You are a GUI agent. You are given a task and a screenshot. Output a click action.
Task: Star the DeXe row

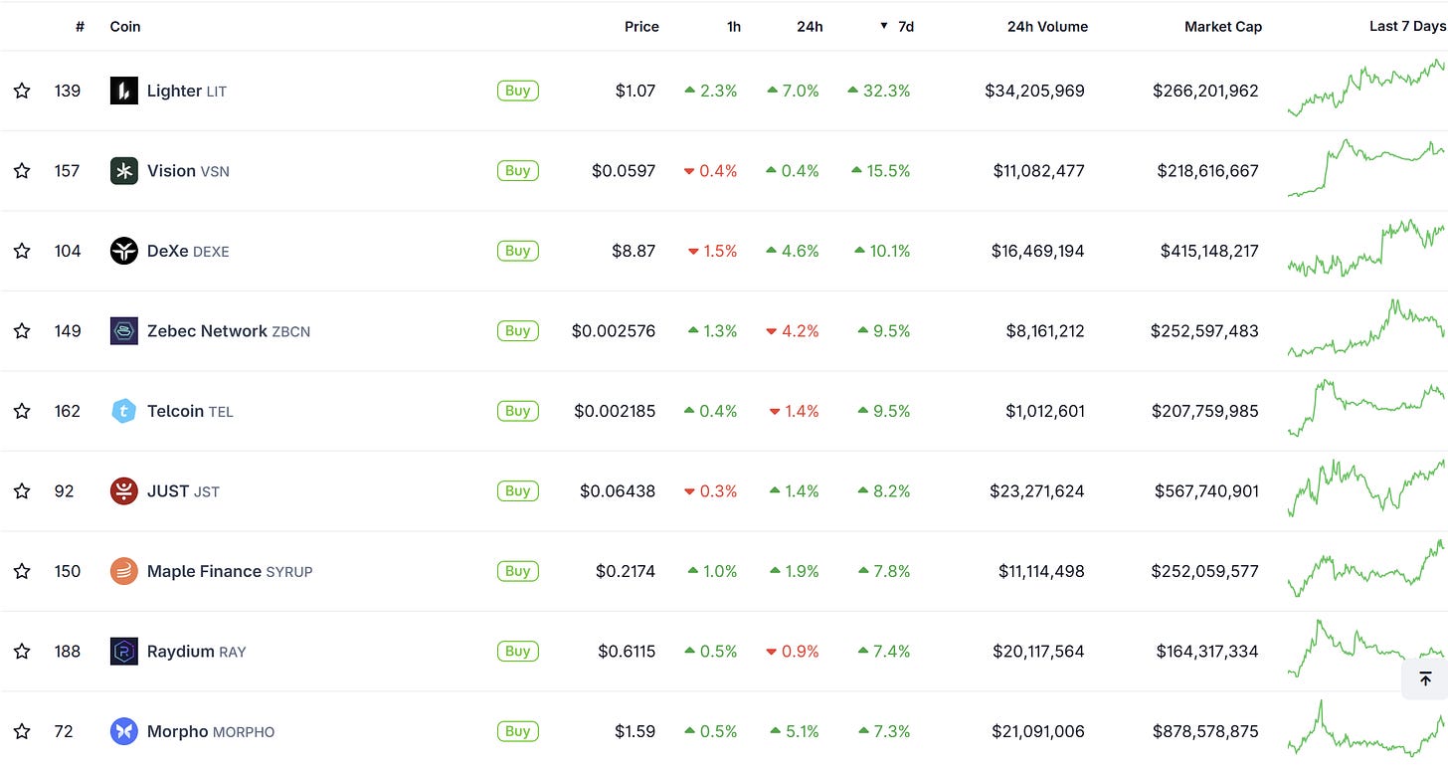click(x=22, y=251)
